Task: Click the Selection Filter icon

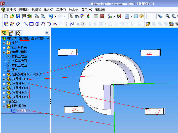Action: (77, 16)
